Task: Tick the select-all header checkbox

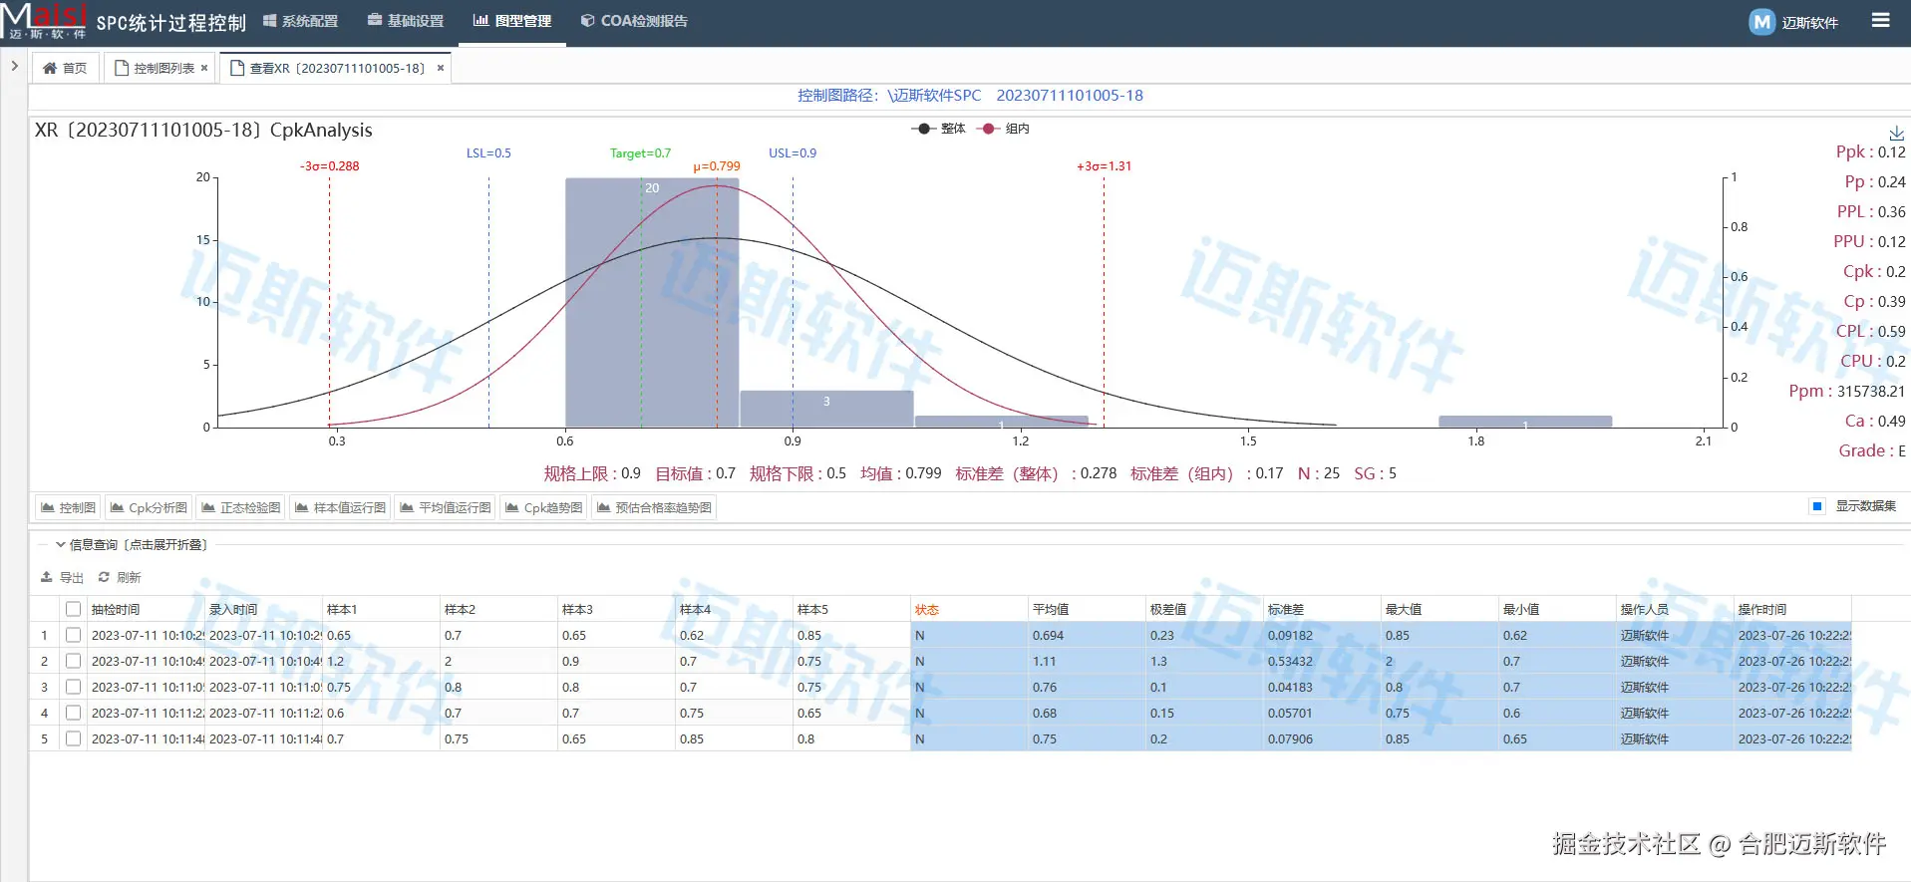Action: point(73,609)
